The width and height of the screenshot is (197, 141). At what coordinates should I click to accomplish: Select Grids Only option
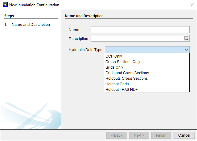click(x=147, y=67)
